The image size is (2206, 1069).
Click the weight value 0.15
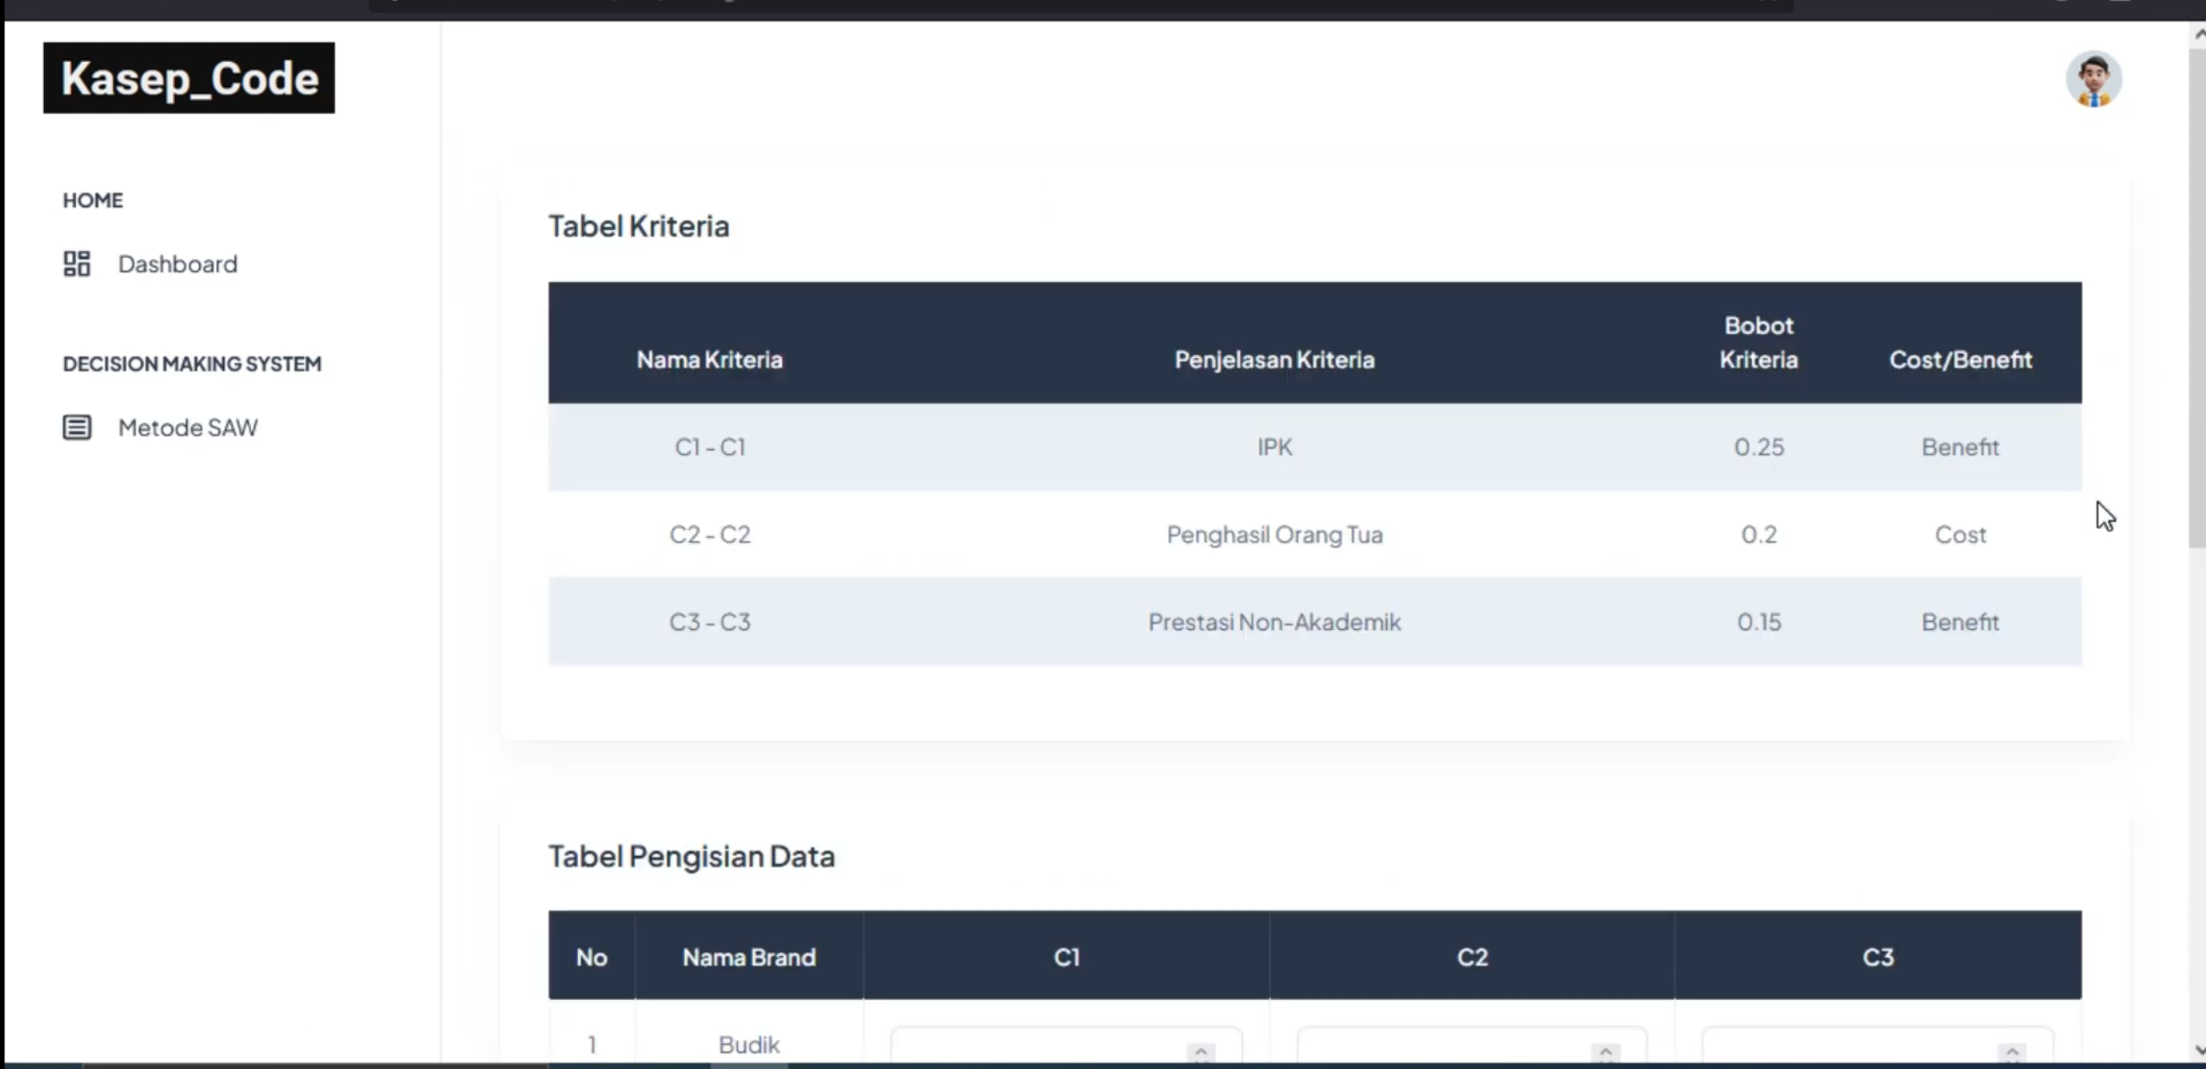click(1758, 621)
